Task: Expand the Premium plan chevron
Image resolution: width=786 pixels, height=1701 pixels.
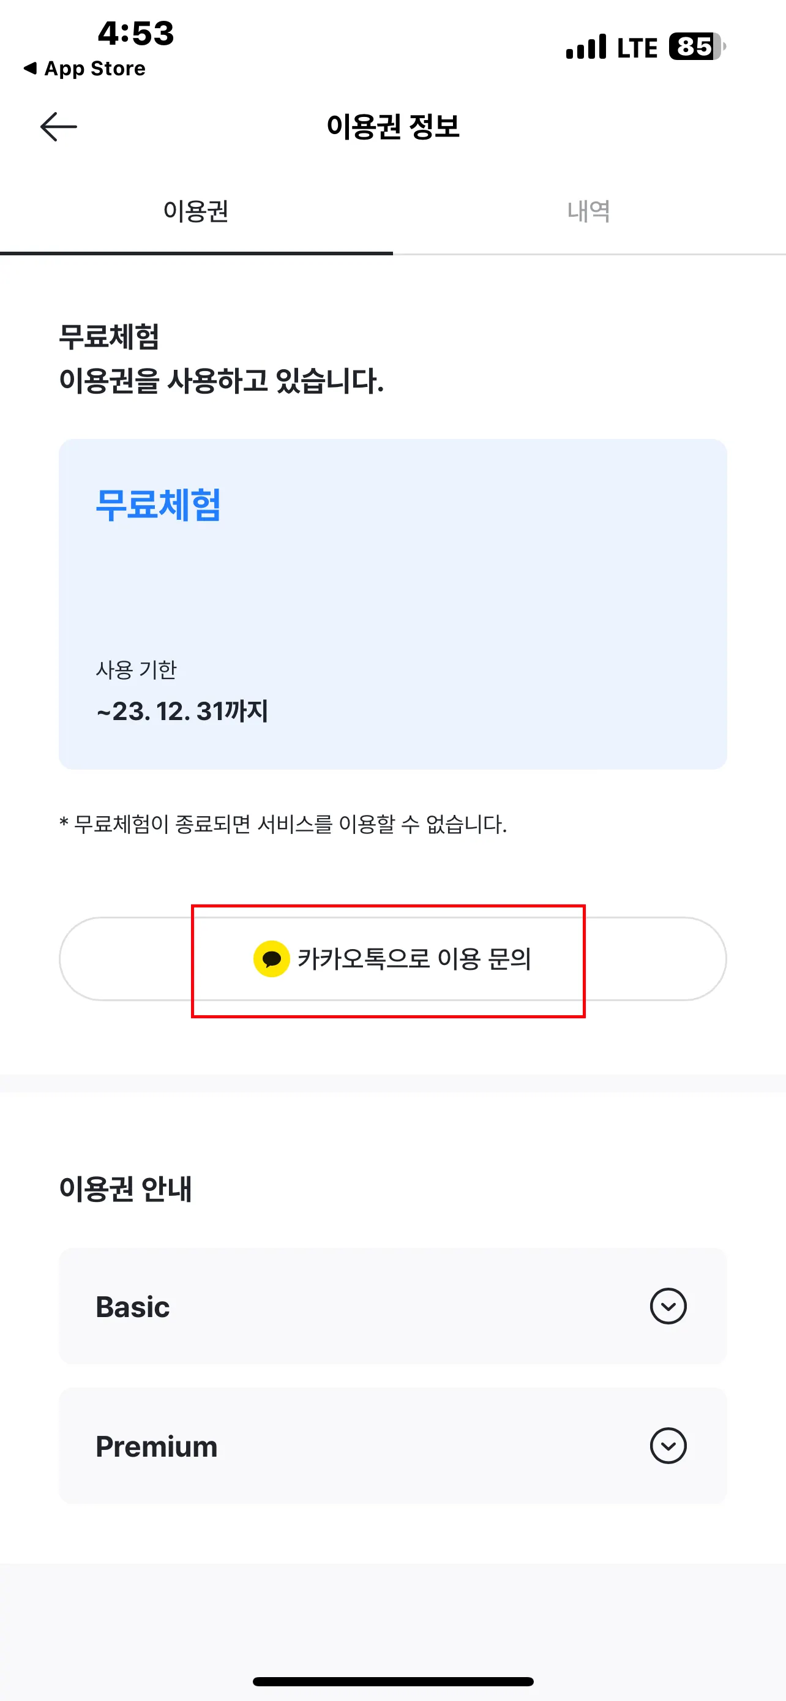Action: coord(668,1446)
